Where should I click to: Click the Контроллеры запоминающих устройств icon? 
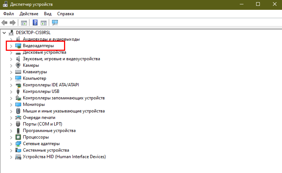(18, 98)
